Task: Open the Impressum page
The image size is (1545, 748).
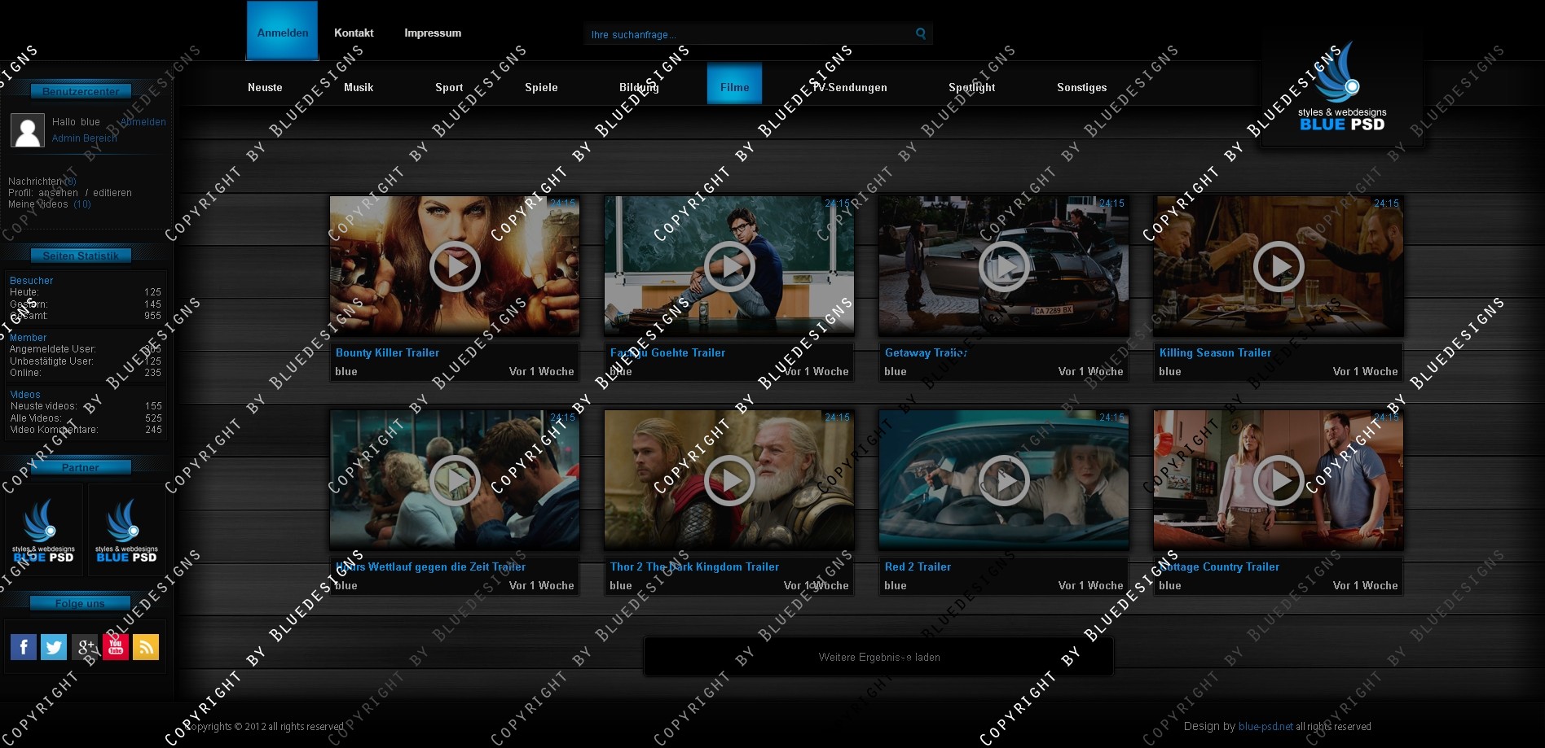Action: [x=433, y=33]
